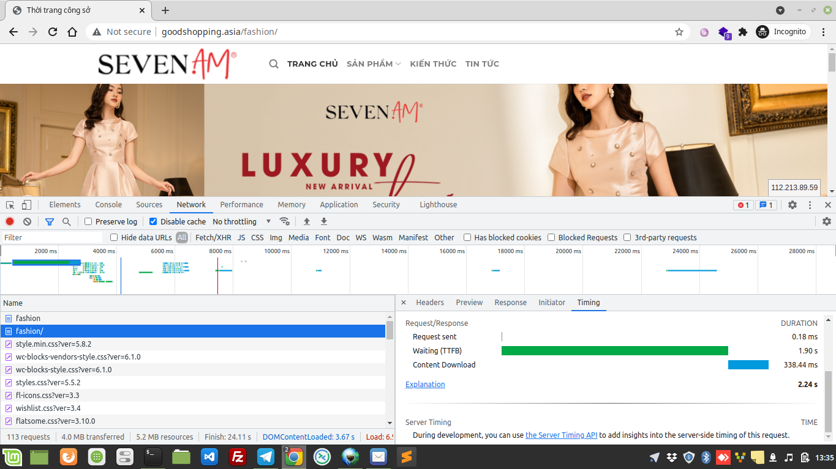Screen dimensions: 836x469
Task: Open a new browser tab
Action: [x=165, y=10]
